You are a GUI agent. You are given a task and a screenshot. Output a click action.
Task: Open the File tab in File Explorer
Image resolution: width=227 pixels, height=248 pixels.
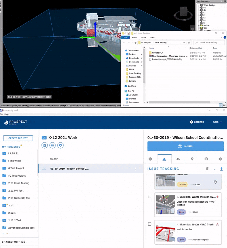coord(125,37)
